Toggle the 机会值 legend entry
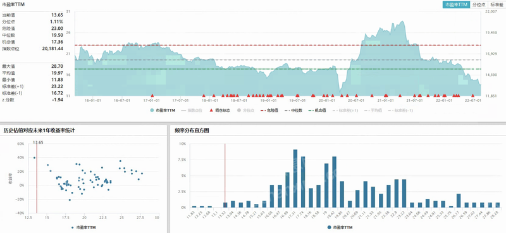Screen dimensions: 506x233 pyautogui.click(x=317, y=110)
